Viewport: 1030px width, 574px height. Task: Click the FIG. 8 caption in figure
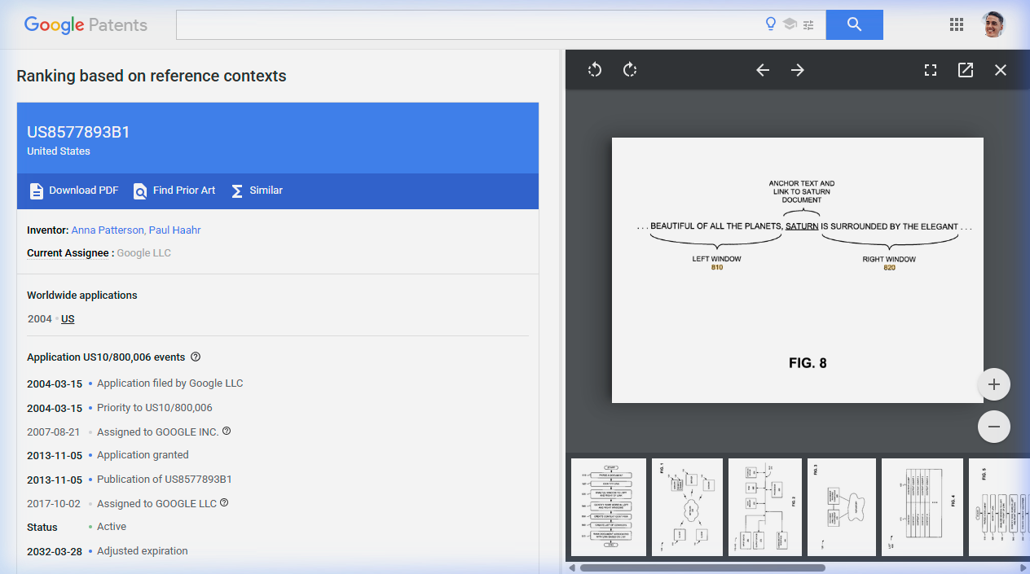[x=808, y=363]
